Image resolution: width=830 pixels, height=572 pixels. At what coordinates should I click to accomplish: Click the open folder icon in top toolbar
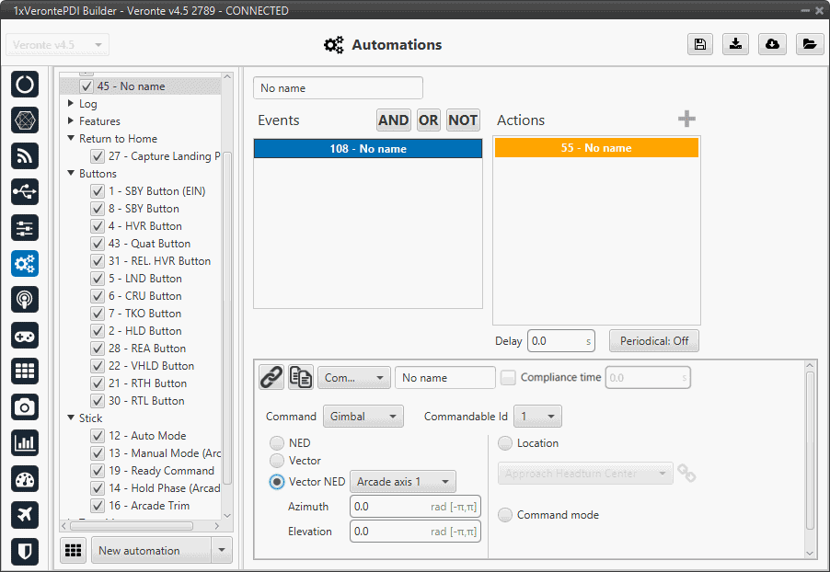pyautogui.click(x=808, y=44)
